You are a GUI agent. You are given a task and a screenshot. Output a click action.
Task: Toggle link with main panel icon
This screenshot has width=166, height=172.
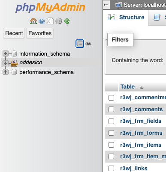(x=88, y=44)
